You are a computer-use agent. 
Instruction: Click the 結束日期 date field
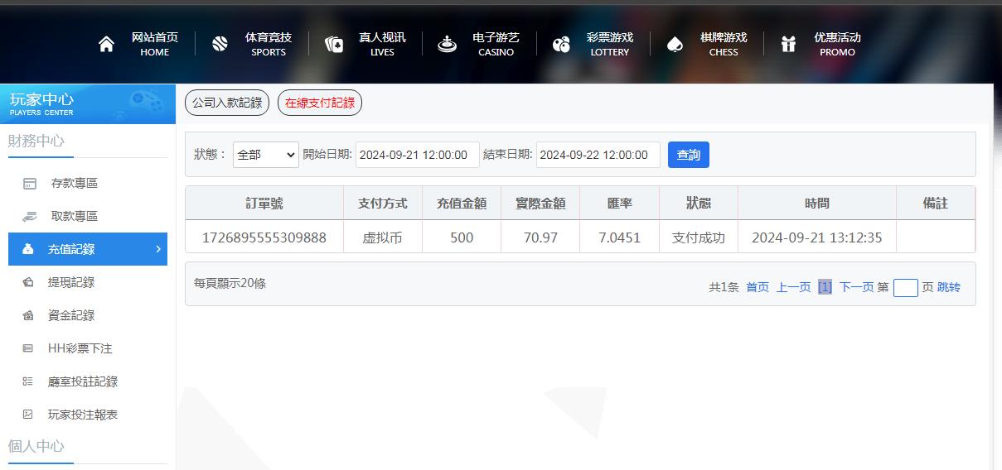pos(598,155)
